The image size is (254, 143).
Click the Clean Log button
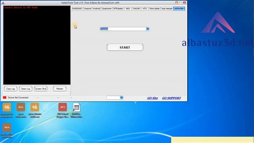(x=25, y=89)
